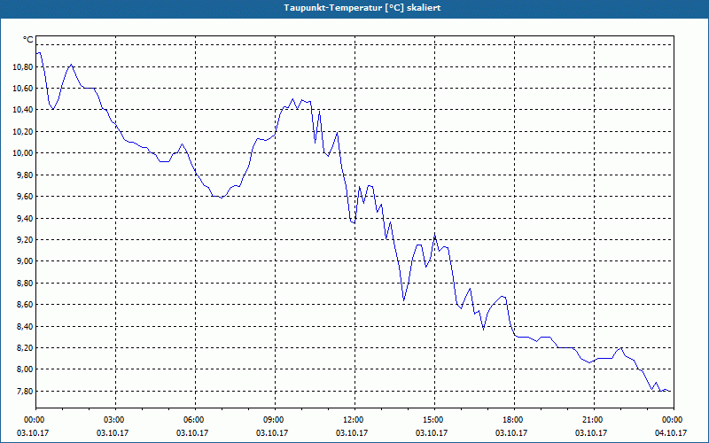
Task: Click the 8,20 y-axis label
Action: [x=24, y=348]
